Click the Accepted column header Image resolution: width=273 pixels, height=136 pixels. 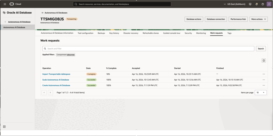[136, 68]
